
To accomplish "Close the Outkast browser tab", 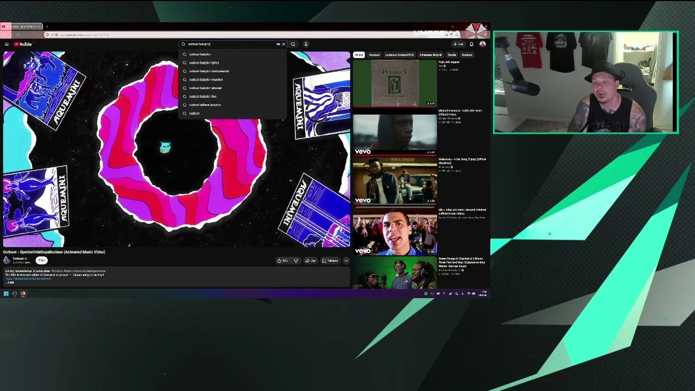I will pos(41,26).
